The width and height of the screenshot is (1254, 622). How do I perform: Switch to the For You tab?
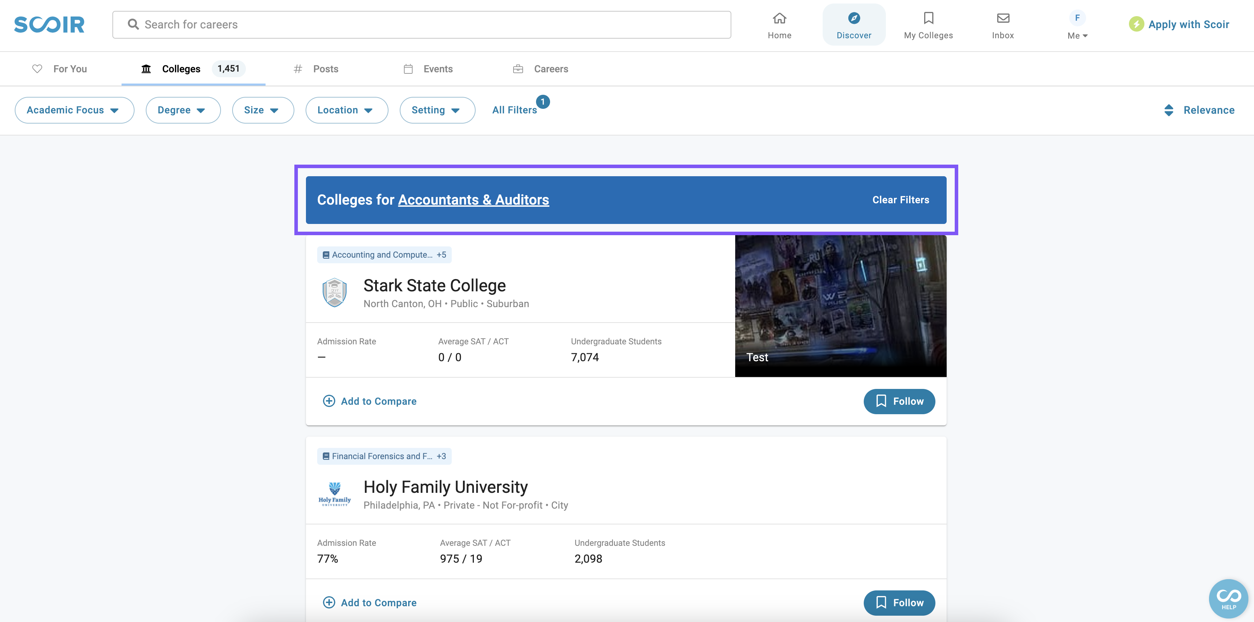(59, 68)
